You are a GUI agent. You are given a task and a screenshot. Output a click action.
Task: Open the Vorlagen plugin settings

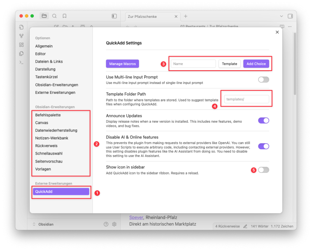pos(43,169)
